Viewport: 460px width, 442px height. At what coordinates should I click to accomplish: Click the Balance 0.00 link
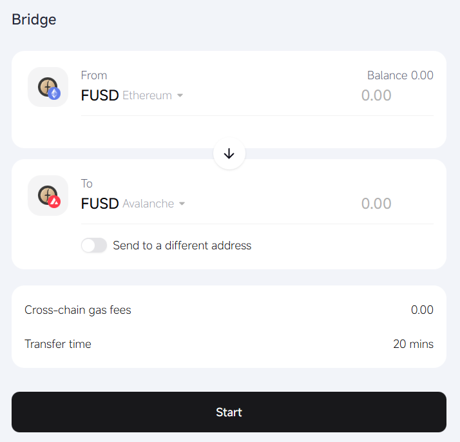pyautogui.click(x=400, y=75)
